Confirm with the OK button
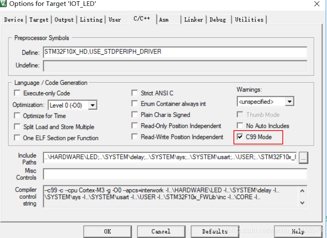The image size is (327, 238). tap(107, 232)
